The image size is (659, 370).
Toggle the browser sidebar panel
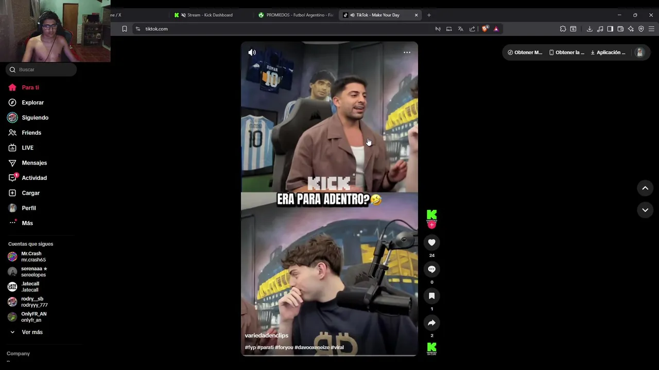(610, 29)
